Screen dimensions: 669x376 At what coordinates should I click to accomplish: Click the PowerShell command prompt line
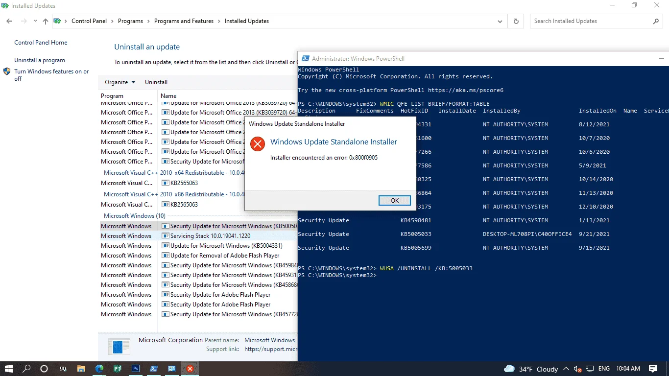pyautogui.click(x=336, y=275)
